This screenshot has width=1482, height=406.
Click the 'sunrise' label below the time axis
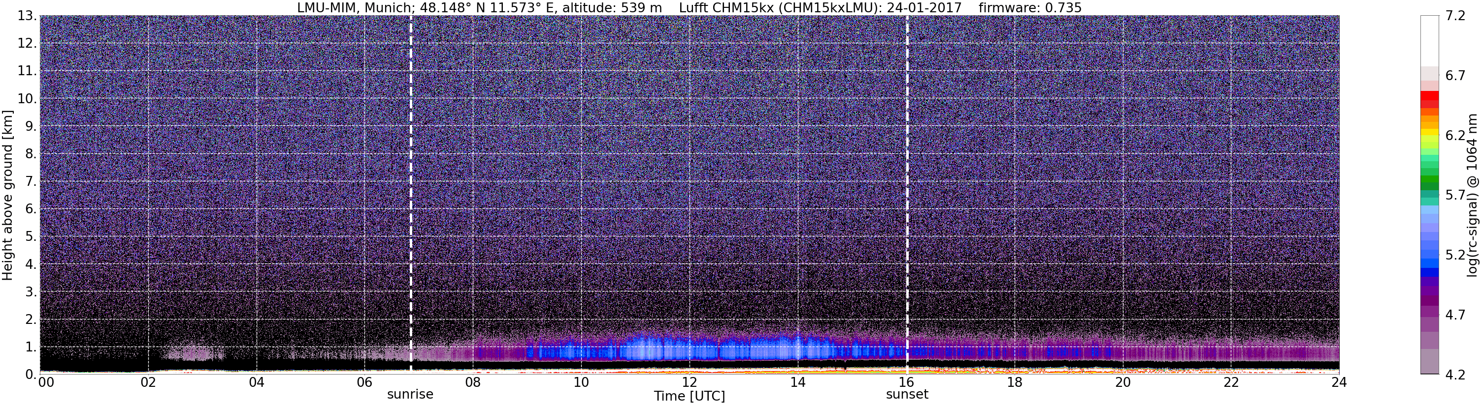(x=410, y=395)
